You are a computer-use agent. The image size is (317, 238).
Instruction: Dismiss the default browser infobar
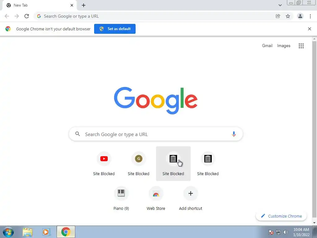(x=310, y=29)
